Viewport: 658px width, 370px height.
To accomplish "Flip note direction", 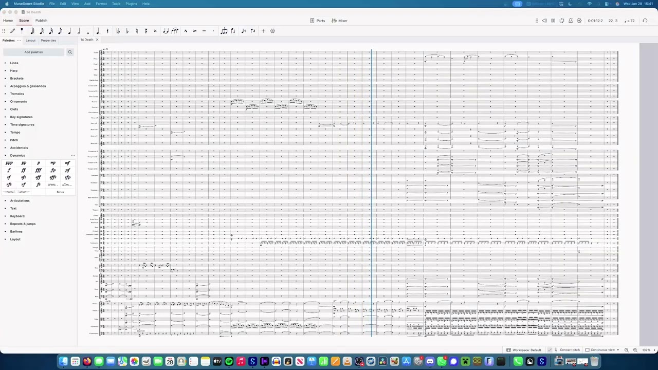I will 233,31.
